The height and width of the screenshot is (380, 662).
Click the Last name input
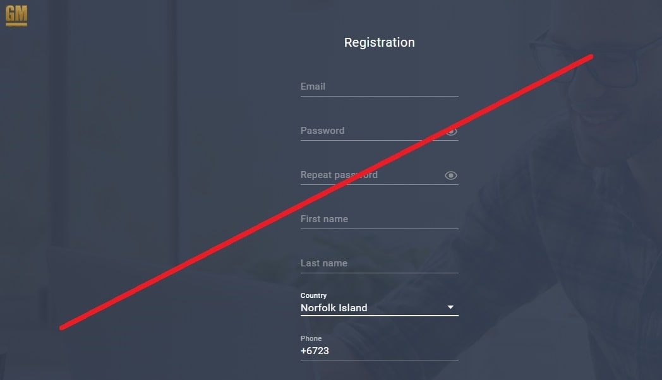[x=379, y=264]
